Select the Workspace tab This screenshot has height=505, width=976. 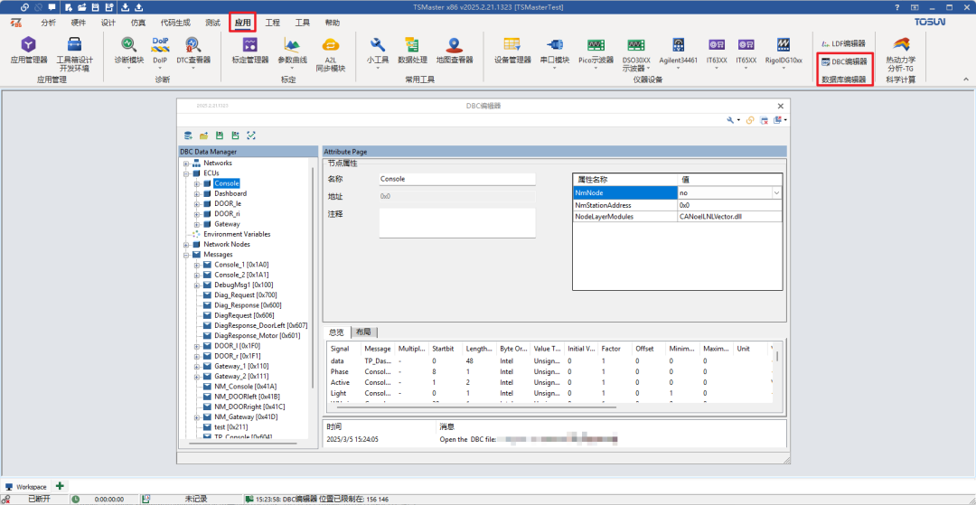(26, 486)
